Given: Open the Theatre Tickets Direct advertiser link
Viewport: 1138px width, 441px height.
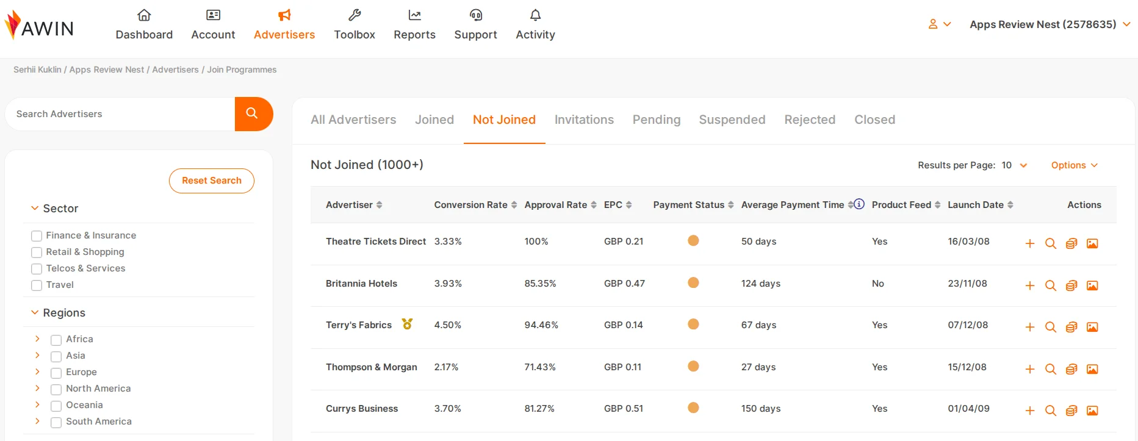Looking at the screenshot, I should (375, 242).
